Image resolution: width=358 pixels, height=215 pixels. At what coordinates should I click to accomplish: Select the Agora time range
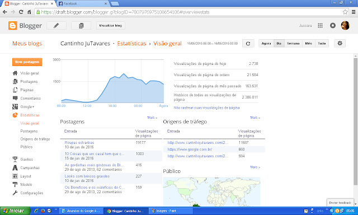(266, 44)
